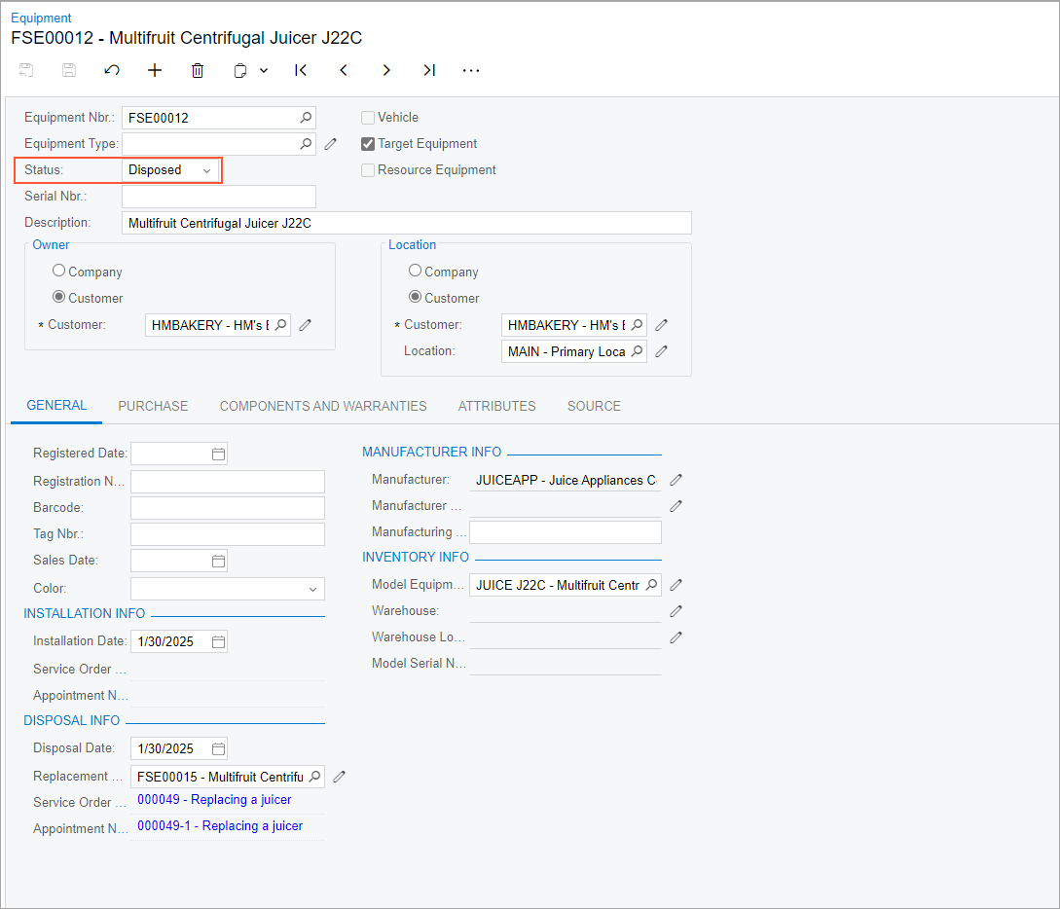1060x909 pixels.
Task: Open the Components and Warranties tab
Action: click(x=323, y=406)
